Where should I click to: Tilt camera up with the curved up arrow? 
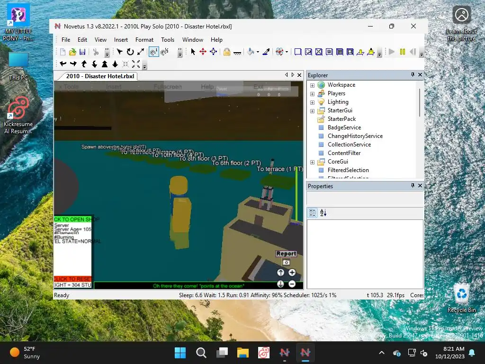tap(84, 64)
